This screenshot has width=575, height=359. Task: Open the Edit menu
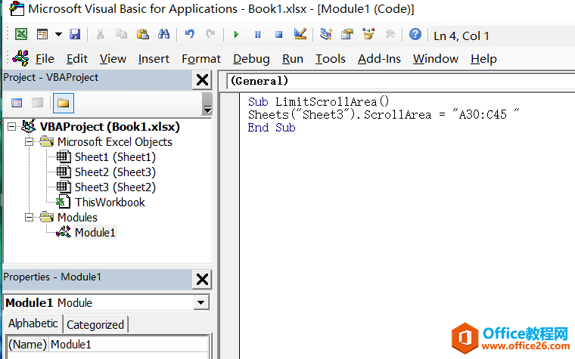point(77,59)
